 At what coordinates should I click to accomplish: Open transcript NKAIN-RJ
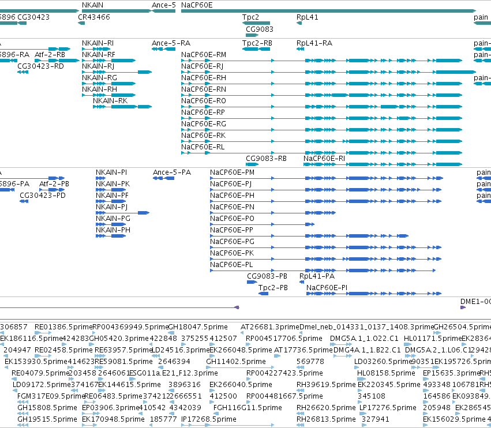(x=98, y=66)
